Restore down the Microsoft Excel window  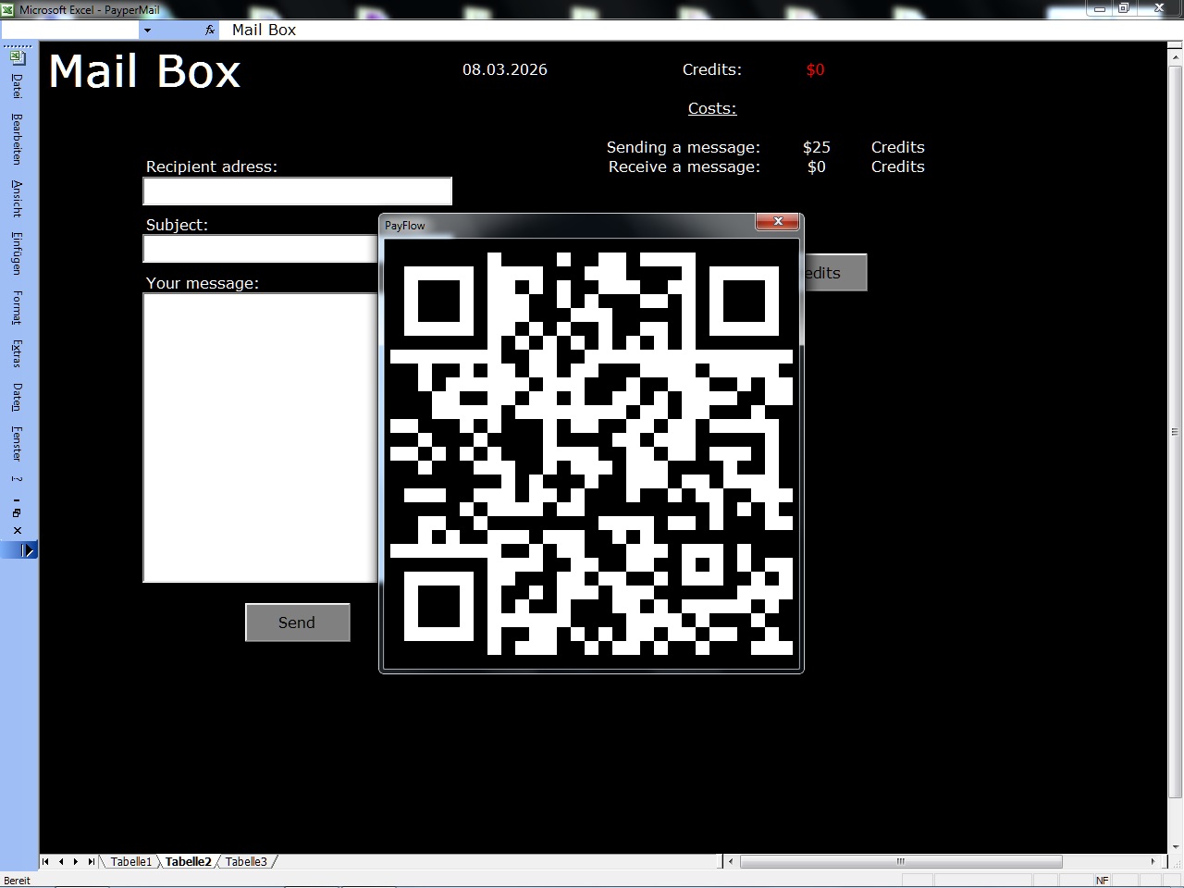coord(1123,9)
